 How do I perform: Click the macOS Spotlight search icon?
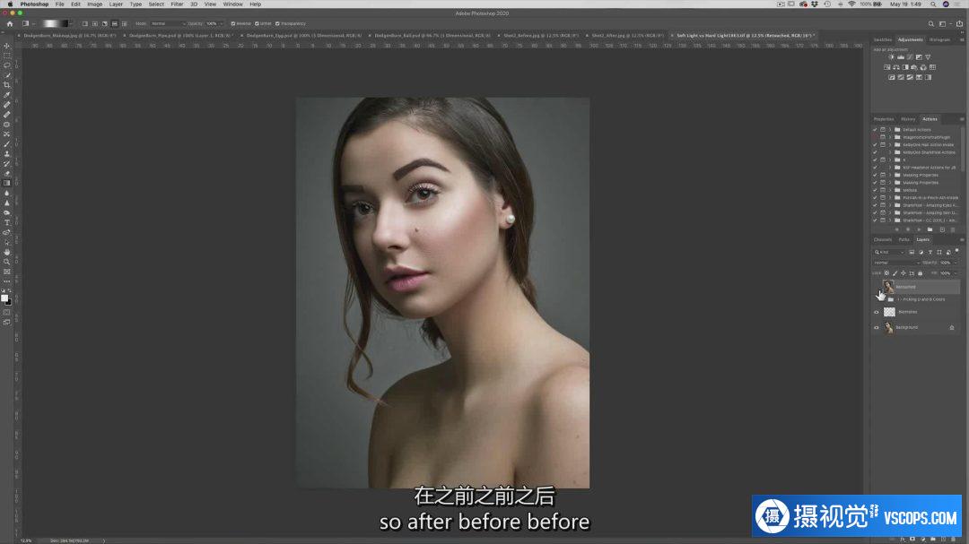(x=932, y=4)
